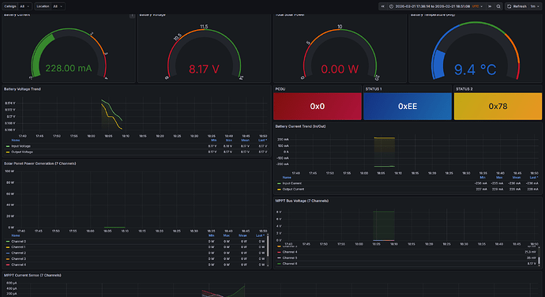Shift time range forward with right arrows
The image size is (545, 297).
(490, 6)
